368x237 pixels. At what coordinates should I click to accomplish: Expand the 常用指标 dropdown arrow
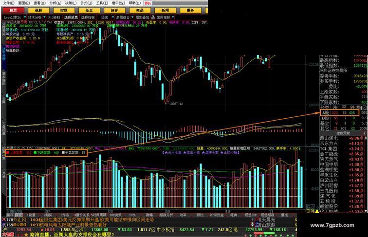click(x=173, y=18)
